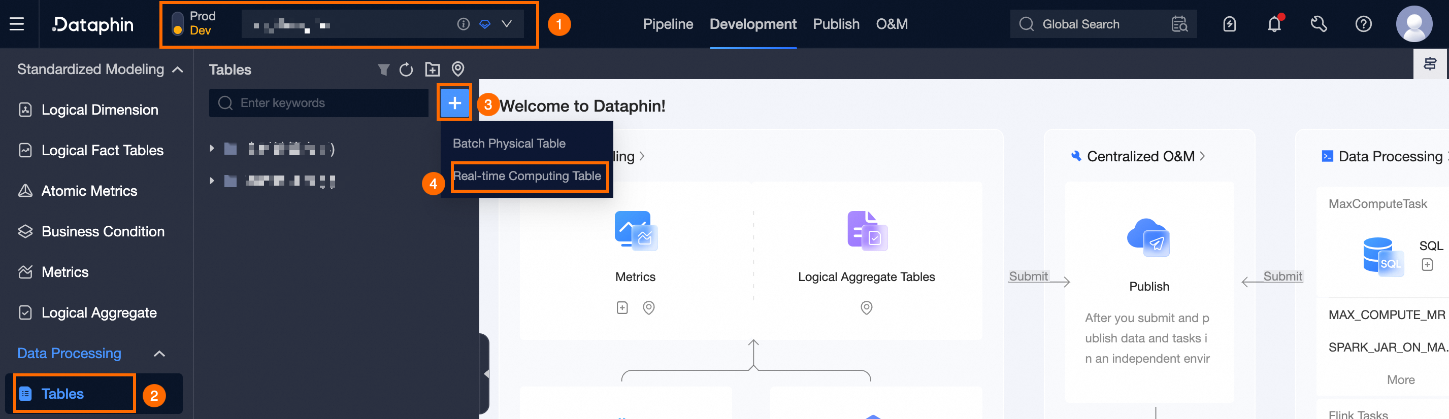Refresh the Tables list

point(406,69)
